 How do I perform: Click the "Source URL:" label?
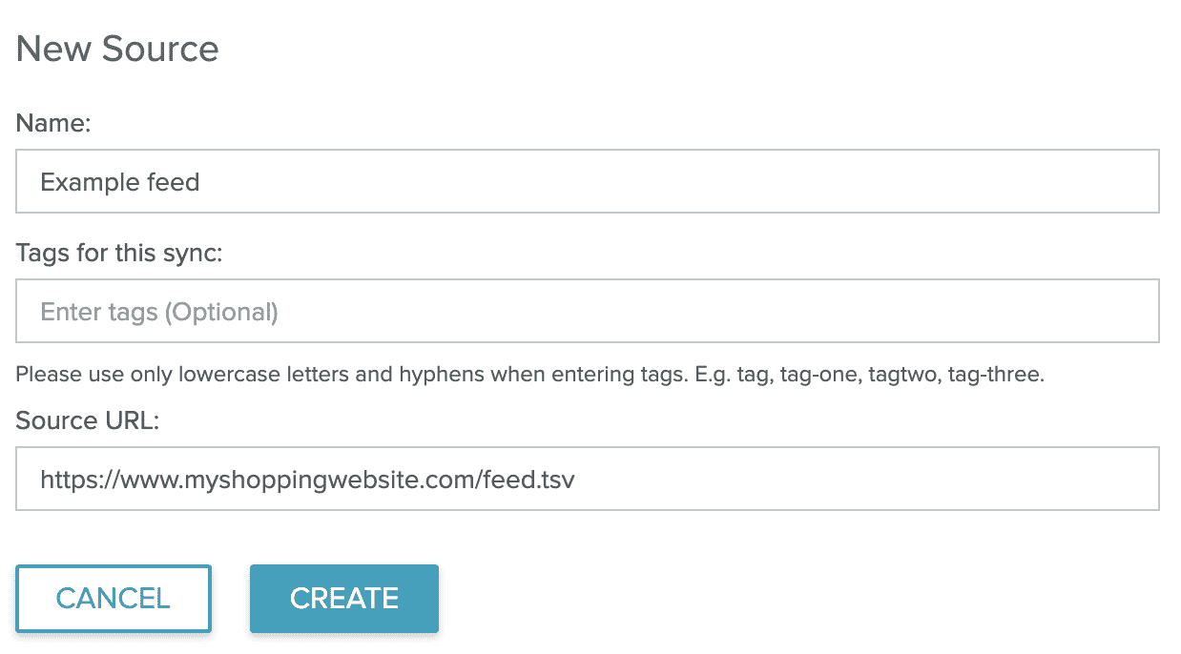point(87,420)
